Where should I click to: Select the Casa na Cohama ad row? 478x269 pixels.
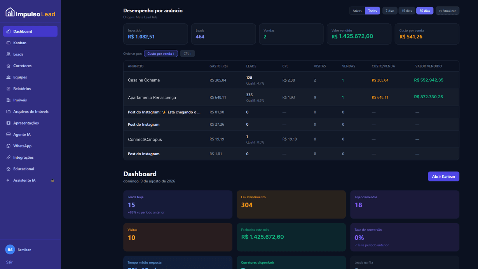(x=291, y=80)
